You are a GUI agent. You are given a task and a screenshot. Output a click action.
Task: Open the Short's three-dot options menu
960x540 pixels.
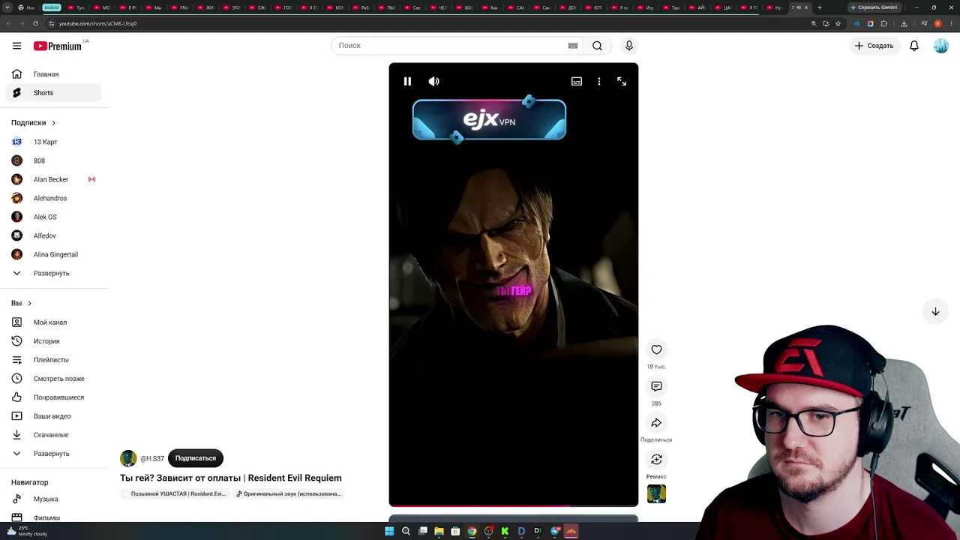[x=598, y=81]
